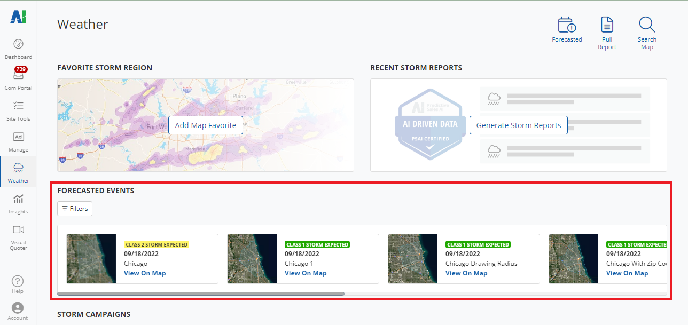Click View On Map for Chicago 1

(306, 273)
